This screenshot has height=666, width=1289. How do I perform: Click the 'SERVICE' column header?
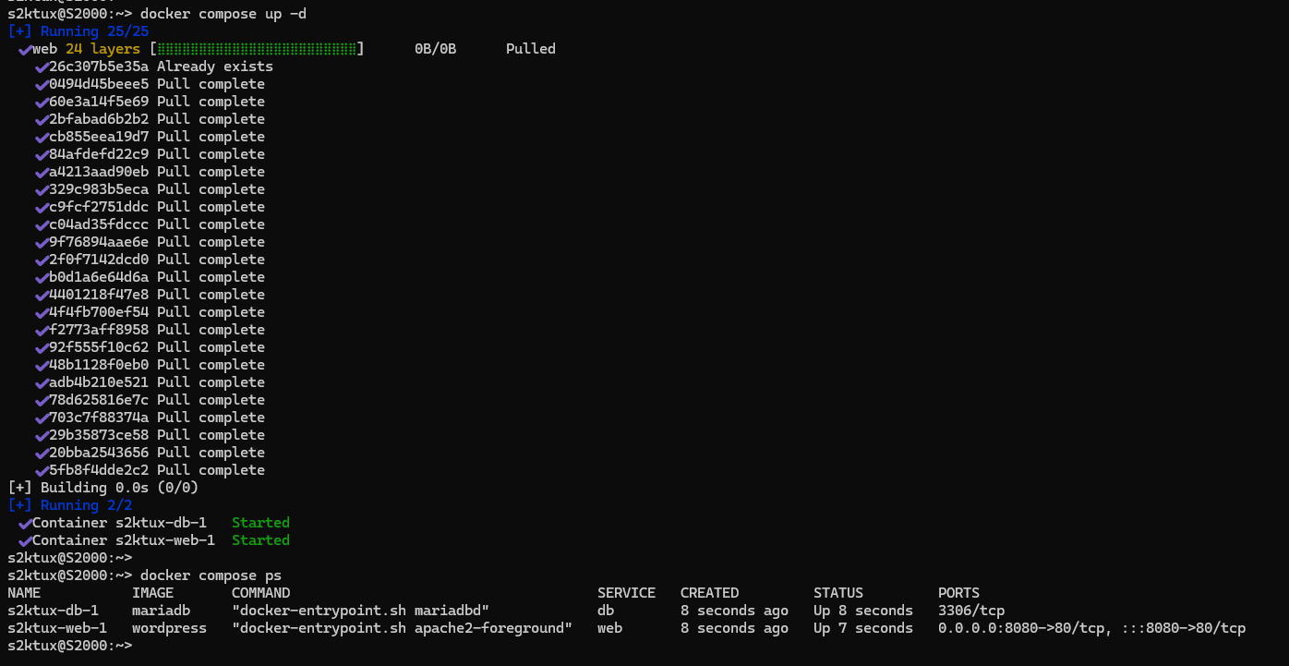click(x=626, y=593)
